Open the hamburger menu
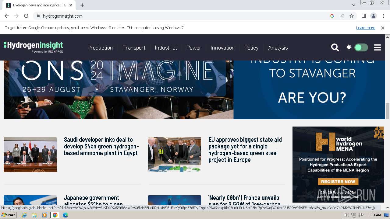Viewport: 390px width, 219px height. point(378,47)
